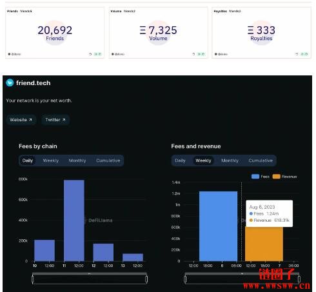Viewport: 316px width, 292px height.
Task: Click the 'Fees by chain' heading
Action: click(38, 146)
